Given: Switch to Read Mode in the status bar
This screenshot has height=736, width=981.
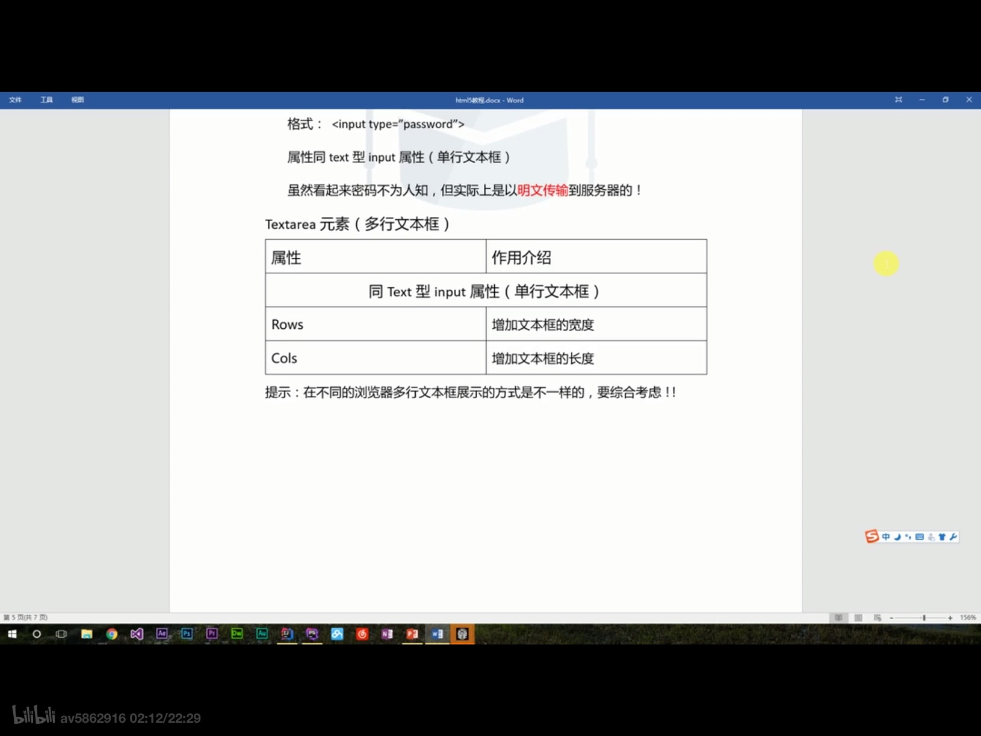Looking at the screenshot, I should [838, 617].
